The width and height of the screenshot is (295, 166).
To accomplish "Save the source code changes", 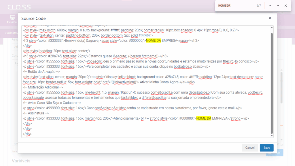I will (x=266, y=148).
